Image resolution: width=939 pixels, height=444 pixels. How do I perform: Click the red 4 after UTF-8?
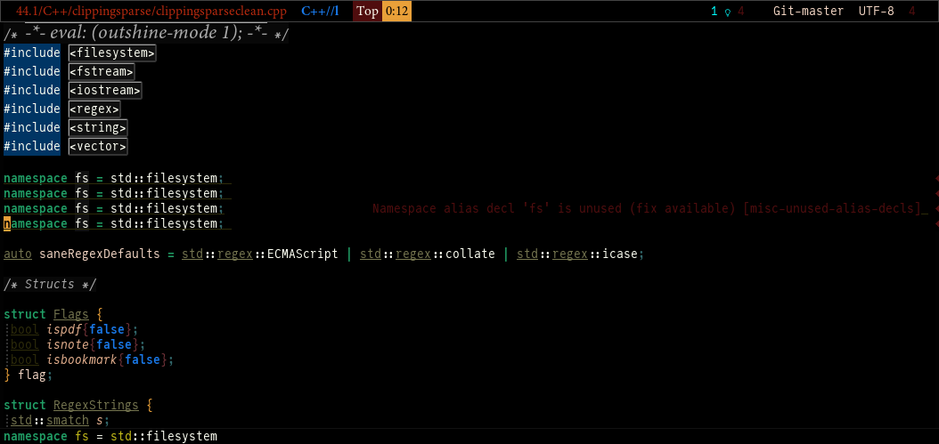[912, 12]
